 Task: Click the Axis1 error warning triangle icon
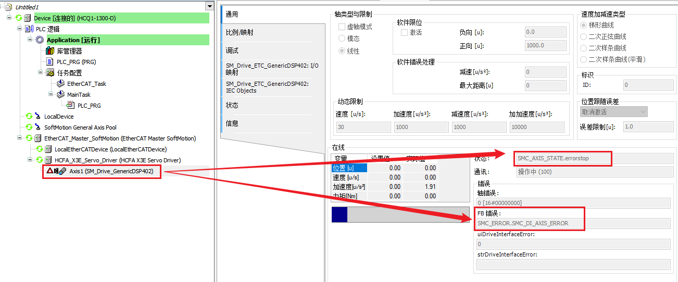coord(49,171)
